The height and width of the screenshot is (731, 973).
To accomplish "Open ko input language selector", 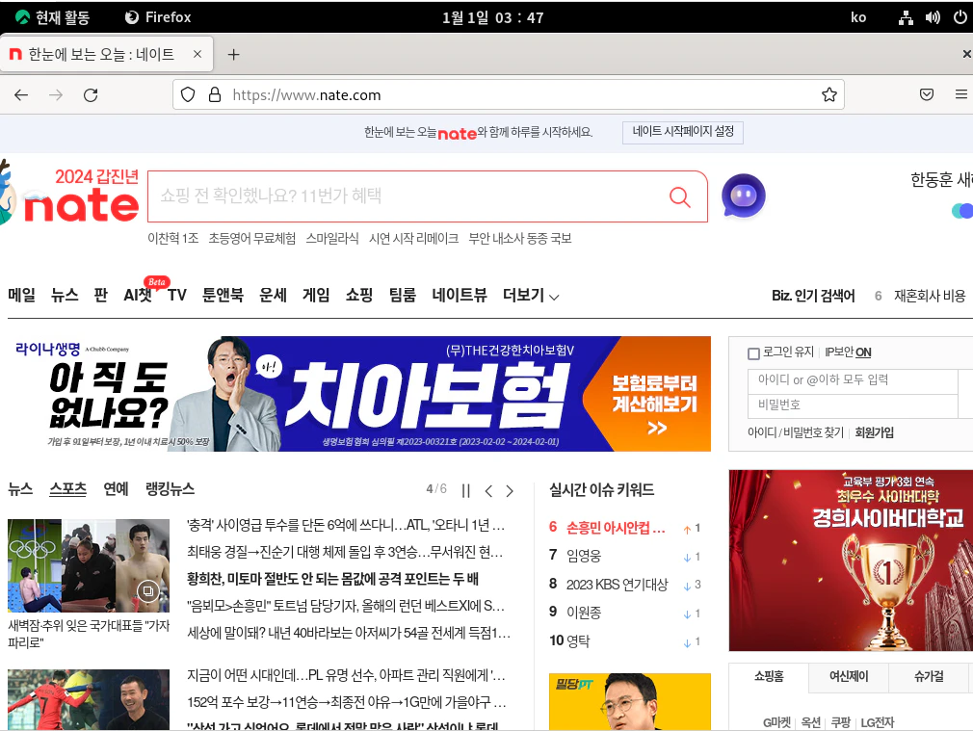I will (858, 17).
